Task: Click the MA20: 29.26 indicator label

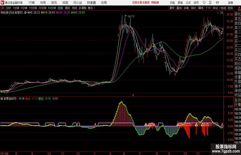Action: [63, 13]
